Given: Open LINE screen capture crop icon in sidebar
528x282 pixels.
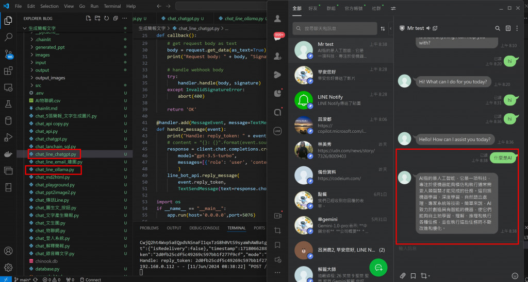Looking at the screenshot, I should point(277,231).
